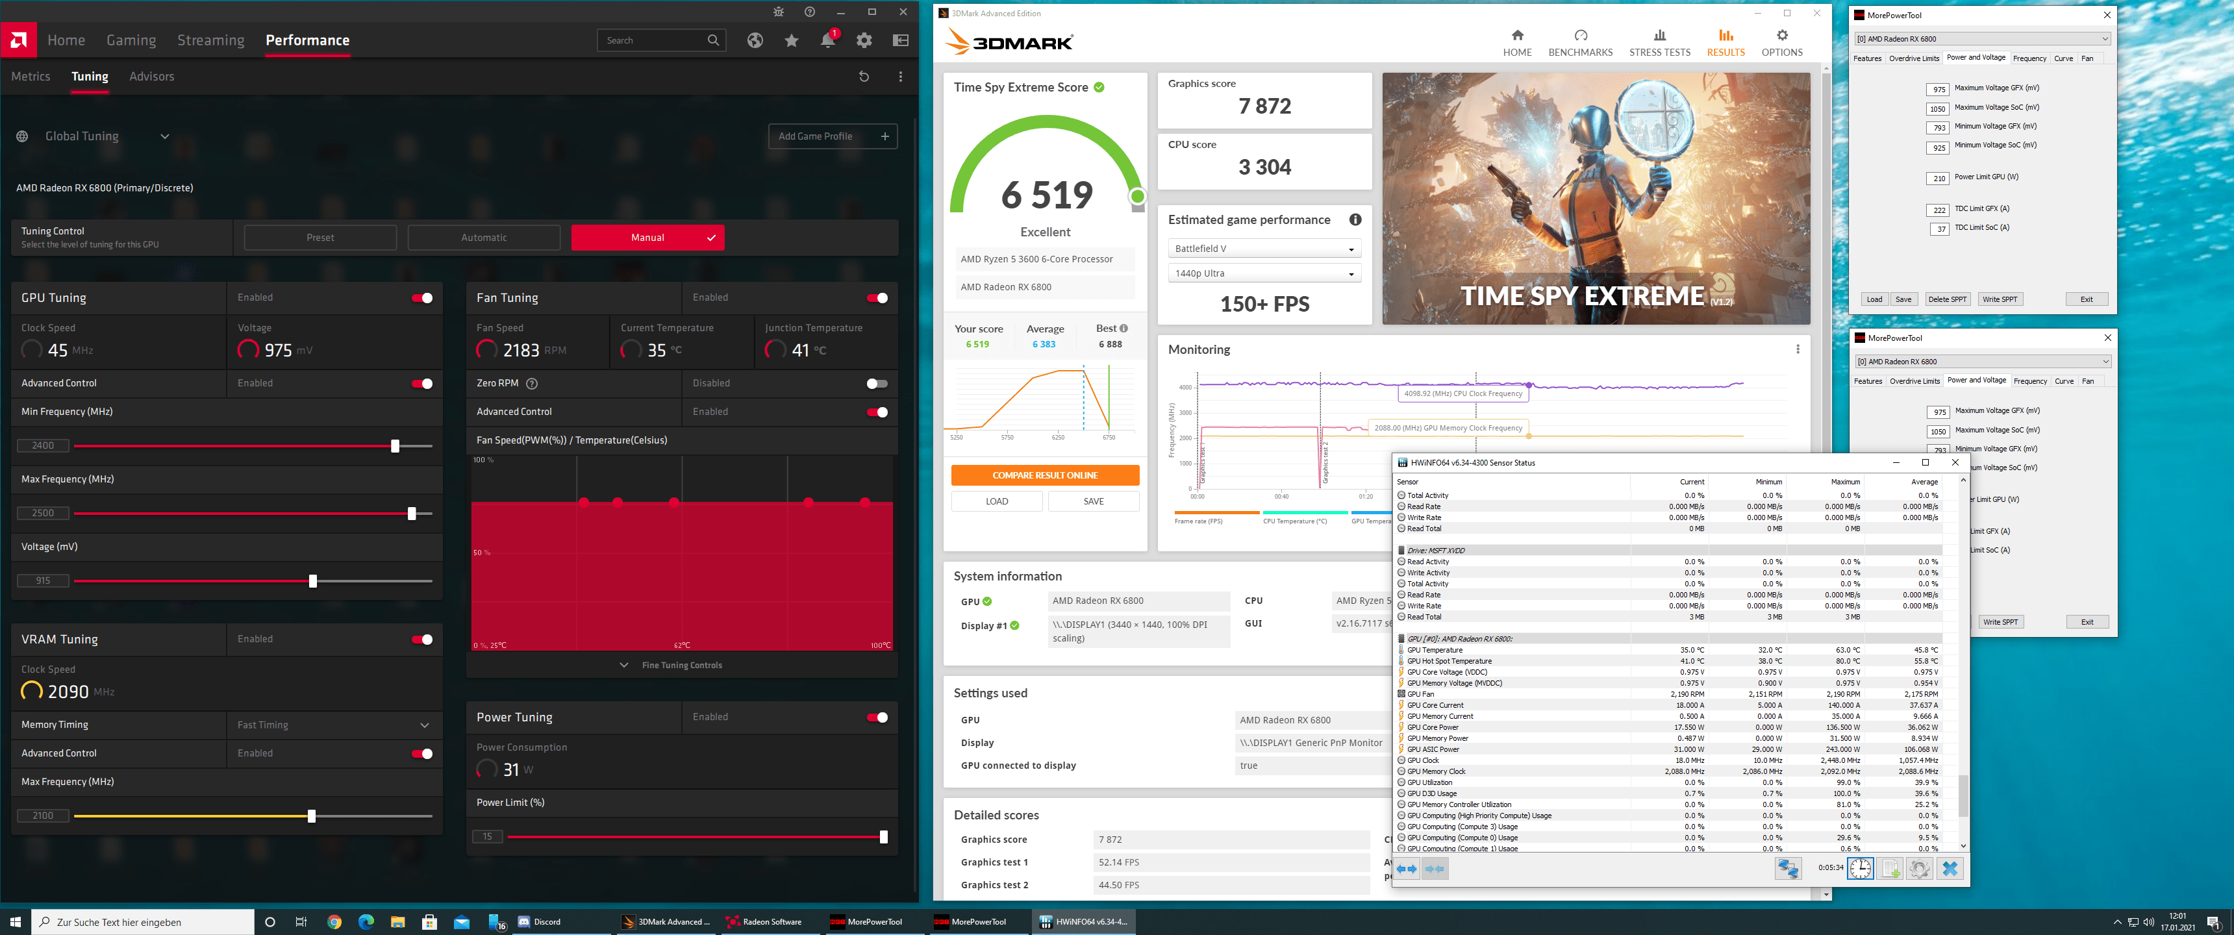Click the AMD logo in Radeon Software
Image resolution: width=2234 pixels, height=935 pixels.
pos(18,40)
